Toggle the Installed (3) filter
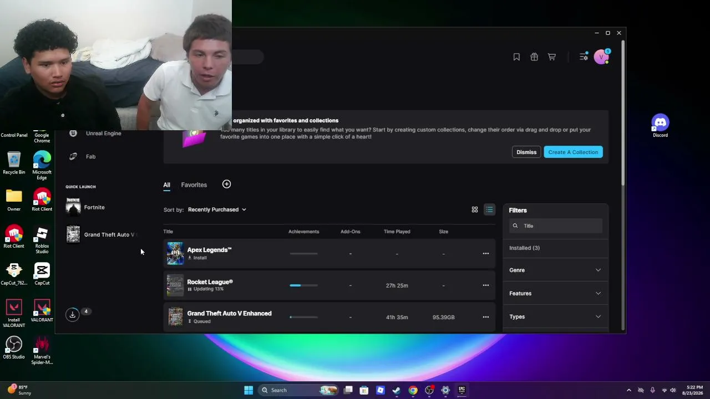 [x=524, y=248]
